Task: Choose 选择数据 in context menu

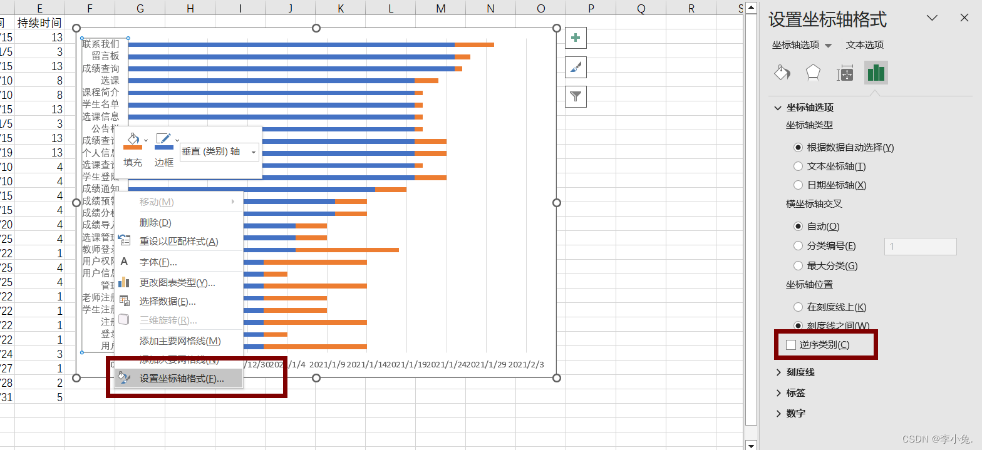Action: 179,302
